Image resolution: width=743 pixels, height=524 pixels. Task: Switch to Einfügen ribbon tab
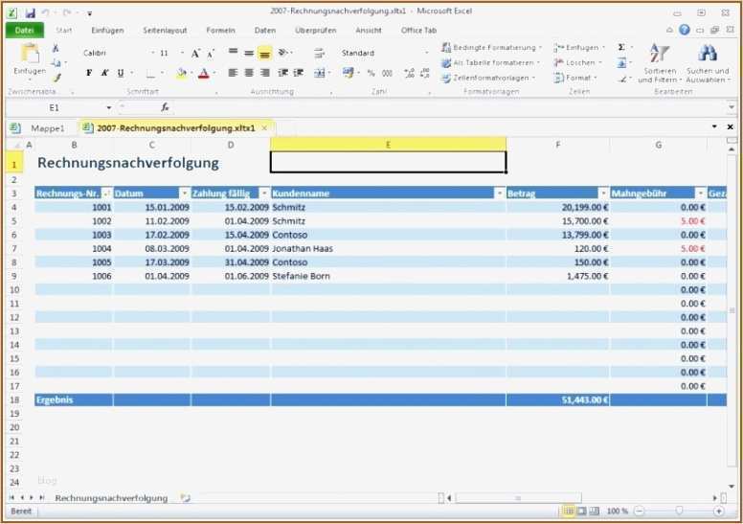[x=107, y=31]
